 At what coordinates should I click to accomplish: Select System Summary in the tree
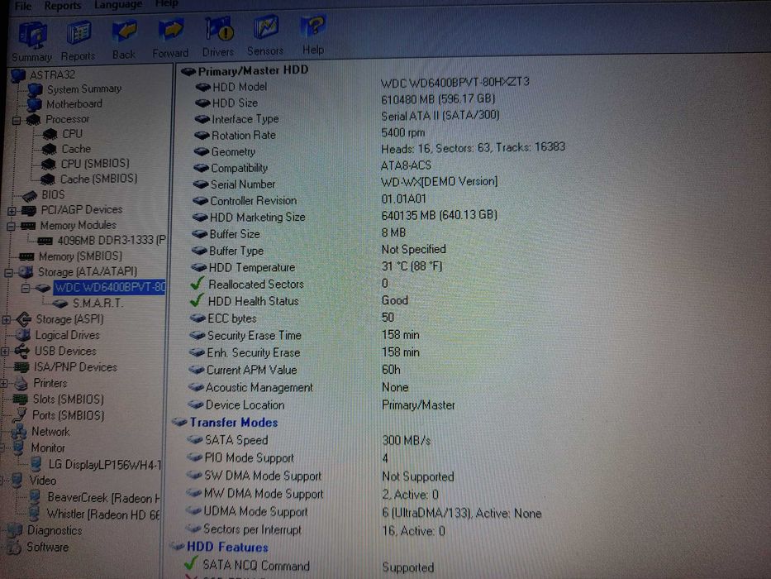coord(84,89)
